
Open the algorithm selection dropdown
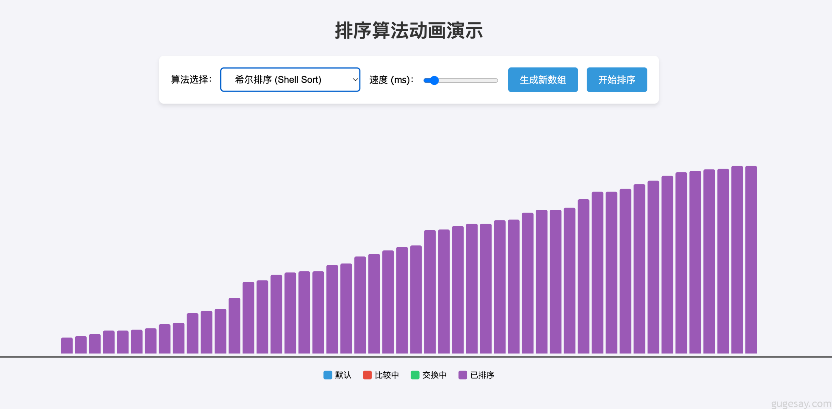(x=289, y=80)
